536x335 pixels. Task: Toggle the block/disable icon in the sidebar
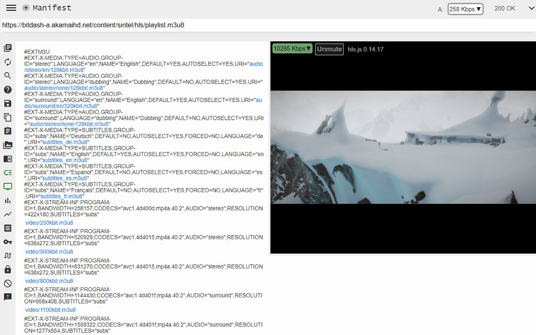pos(8,283)
